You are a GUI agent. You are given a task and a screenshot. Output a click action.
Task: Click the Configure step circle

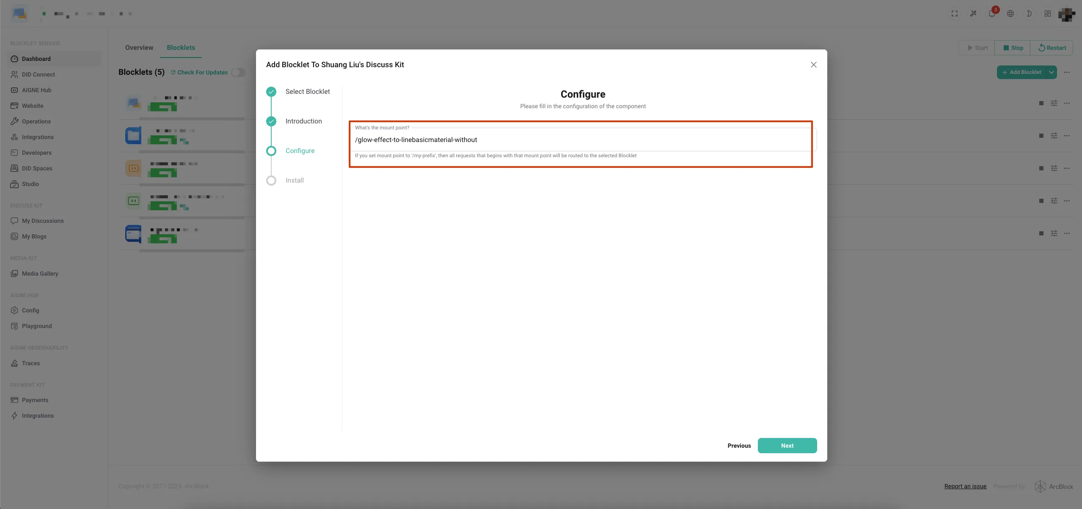tap(271, 151)
